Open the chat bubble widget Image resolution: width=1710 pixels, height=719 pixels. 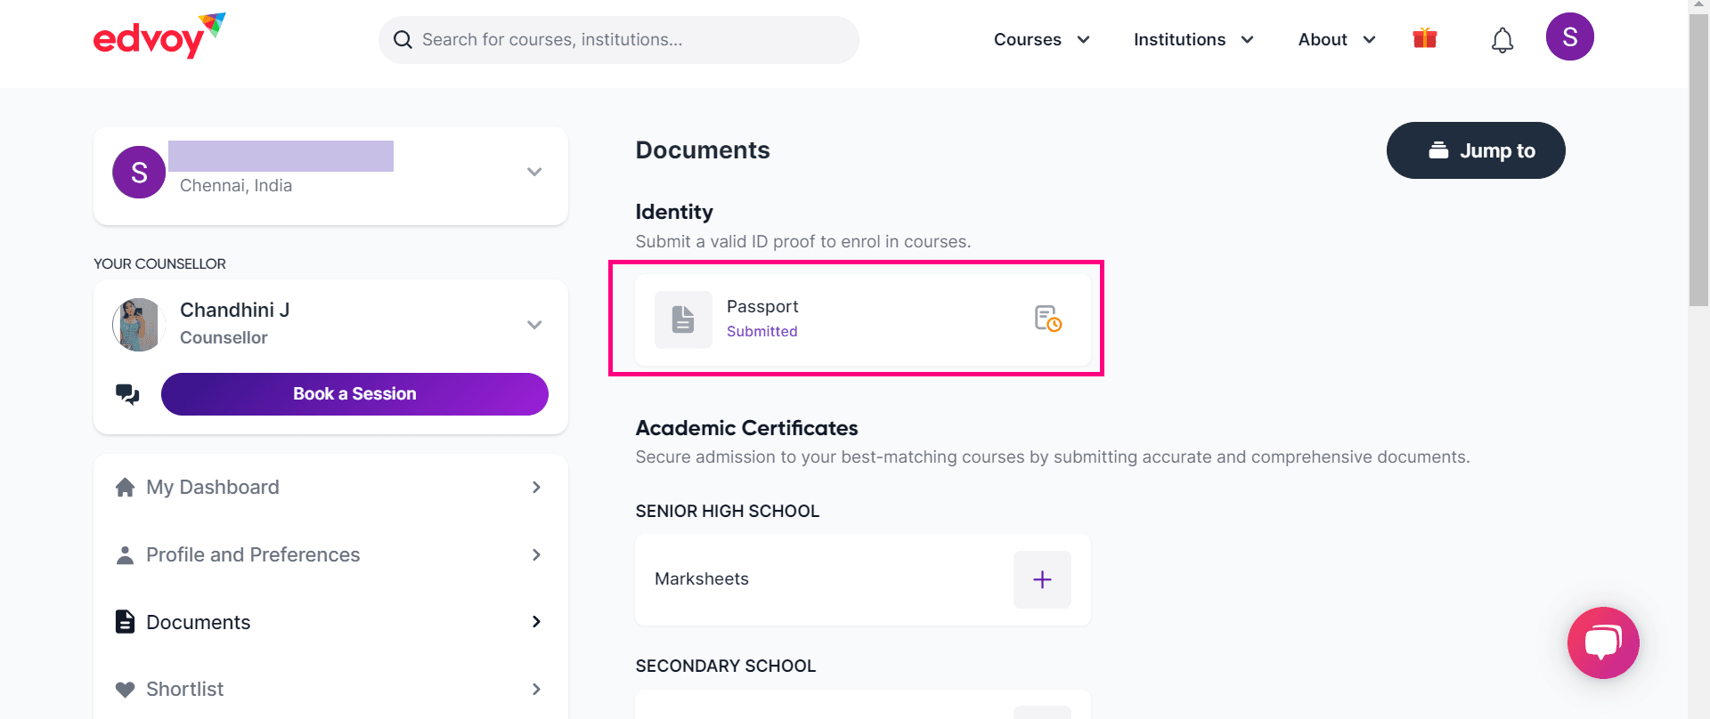[x=1603, y=642]
